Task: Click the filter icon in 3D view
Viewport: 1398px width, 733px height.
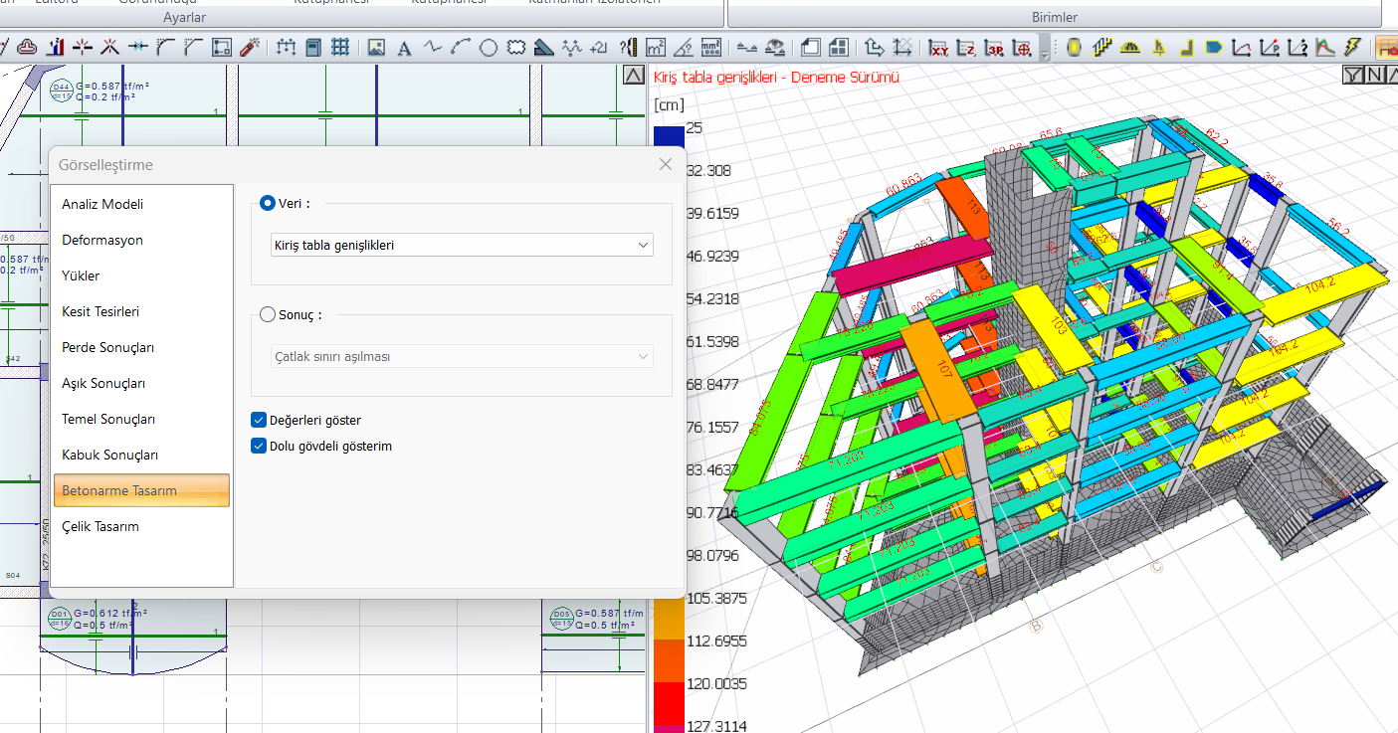Action: [x=1352, y=75]
